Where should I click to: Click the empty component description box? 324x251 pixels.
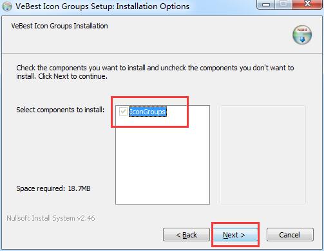[263, 155]
